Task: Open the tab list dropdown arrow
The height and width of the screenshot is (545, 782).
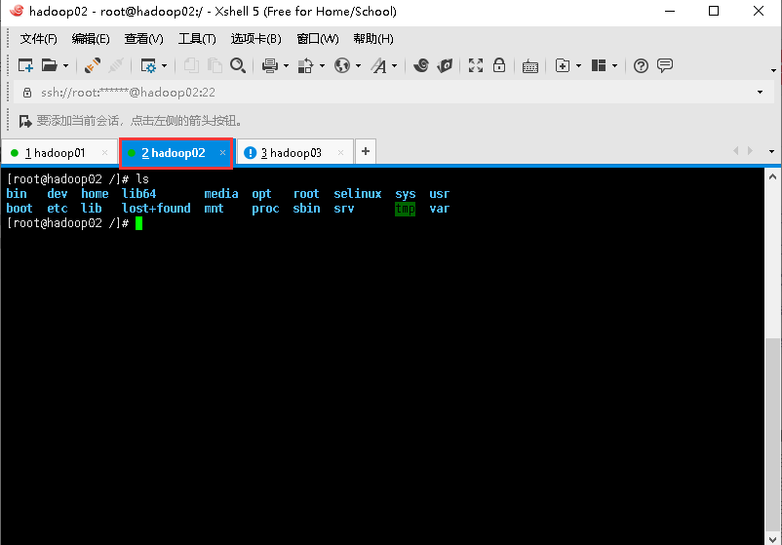Action: pyautogui.click(x=771, y=151)
